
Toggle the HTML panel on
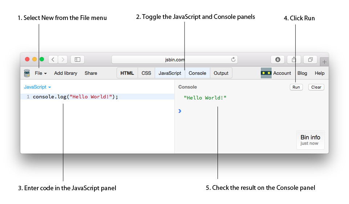pos(127,73)
